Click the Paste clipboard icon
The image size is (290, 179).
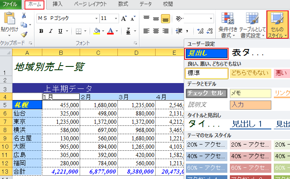point(9,19)
